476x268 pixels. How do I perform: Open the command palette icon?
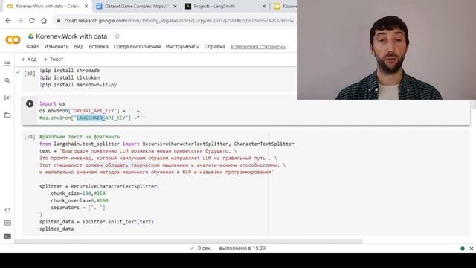(7, 223)
